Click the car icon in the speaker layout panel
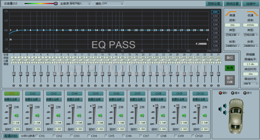This screenshot has width=260, height=140. (x=236, y=112)
